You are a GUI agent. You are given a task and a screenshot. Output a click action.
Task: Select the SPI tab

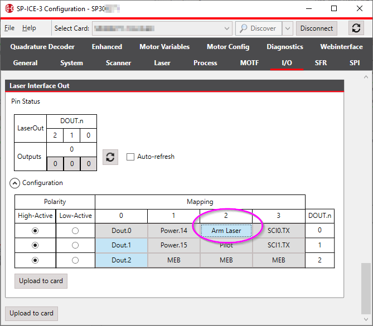(355, 63)
